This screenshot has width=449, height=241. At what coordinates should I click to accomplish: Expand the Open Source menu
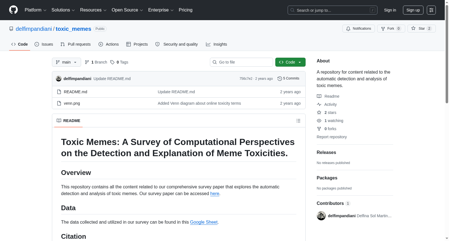tap(127, 10)
